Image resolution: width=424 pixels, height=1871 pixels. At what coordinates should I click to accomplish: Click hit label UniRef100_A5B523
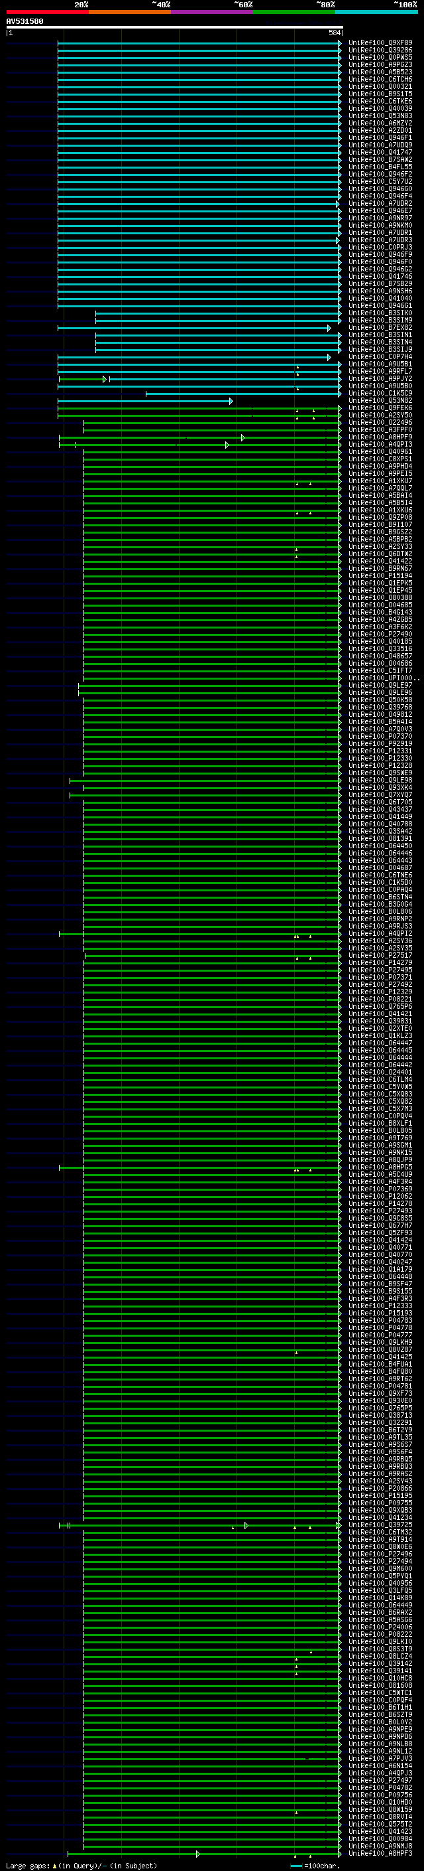click(x=380, y=72)
